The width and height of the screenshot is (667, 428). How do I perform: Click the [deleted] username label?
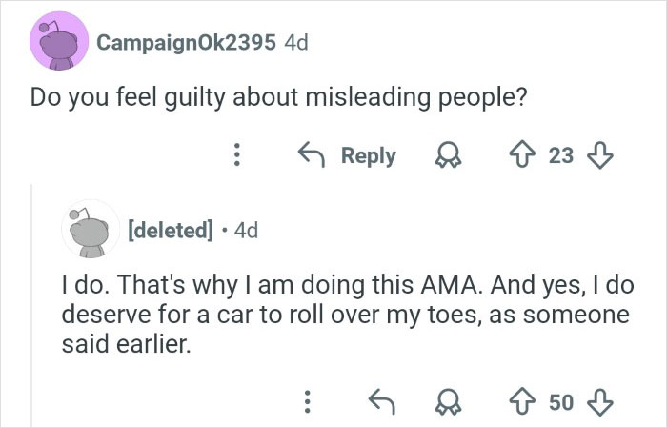pos(171,230)
